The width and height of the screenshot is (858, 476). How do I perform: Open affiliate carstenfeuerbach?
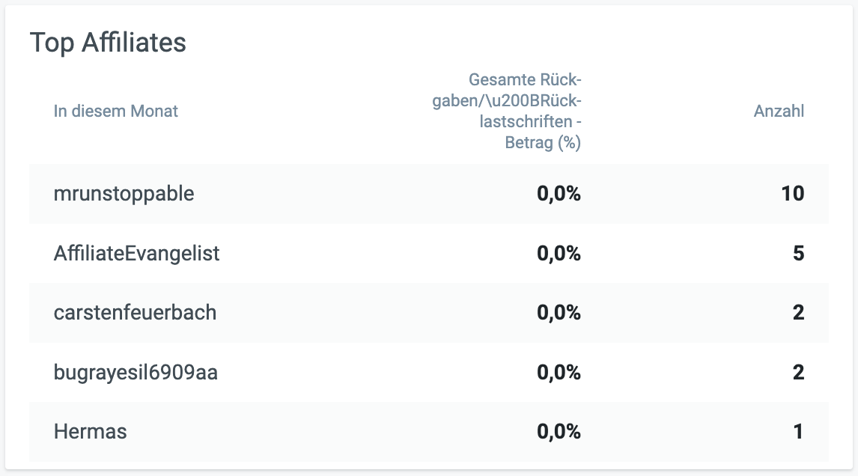tap(136, 312)
